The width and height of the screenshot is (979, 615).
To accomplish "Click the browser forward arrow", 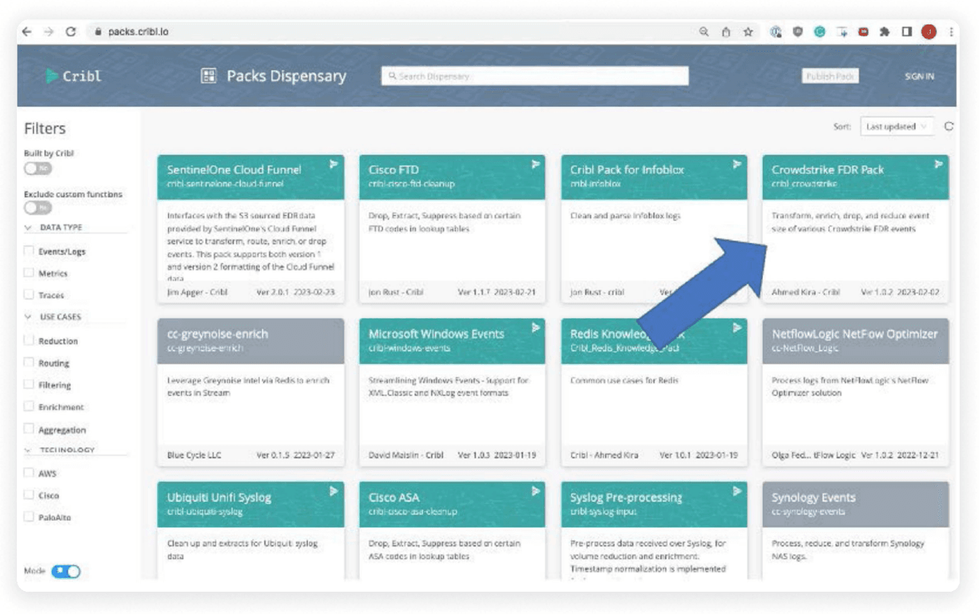I will (48, 31).
